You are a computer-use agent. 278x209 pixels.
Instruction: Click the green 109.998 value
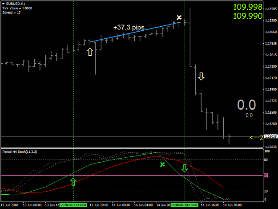248,7
